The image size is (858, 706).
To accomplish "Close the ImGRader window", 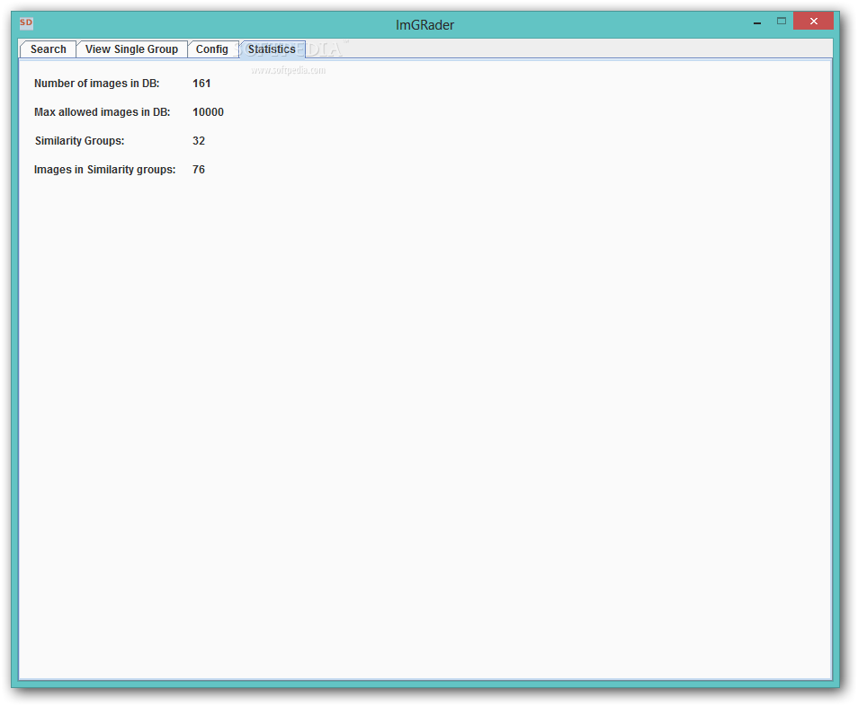I will [813, 21].
